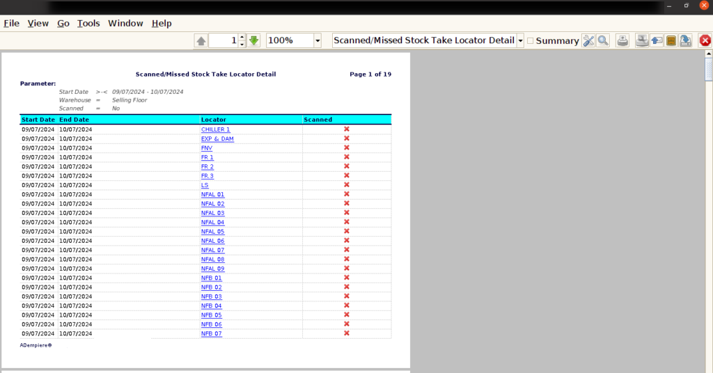Viewport: 713px width, 373px height.
Task: Open the Window menu
Action: pyautogui.click(x=125, y=23)
